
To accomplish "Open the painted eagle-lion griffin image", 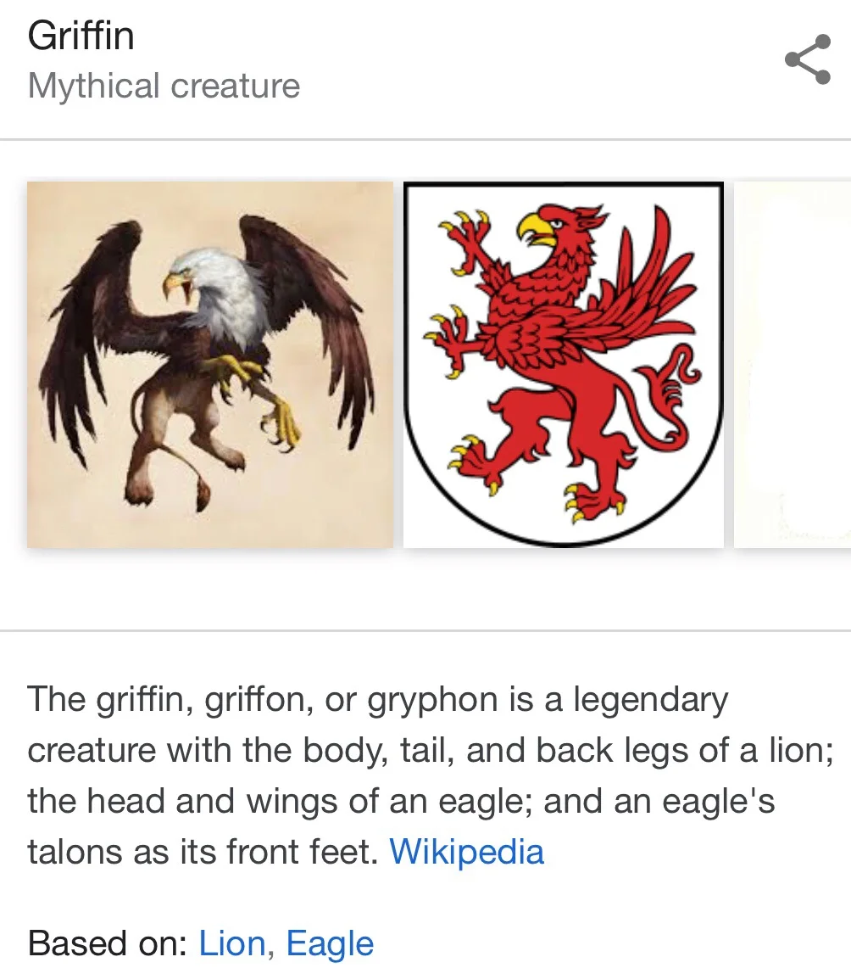I will click(x=210, y=364).
